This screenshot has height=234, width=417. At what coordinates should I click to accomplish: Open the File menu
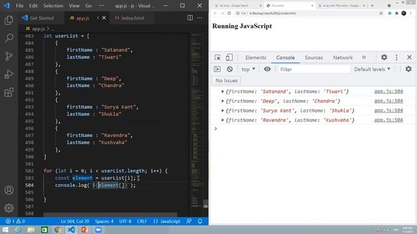tap(20, 6)
